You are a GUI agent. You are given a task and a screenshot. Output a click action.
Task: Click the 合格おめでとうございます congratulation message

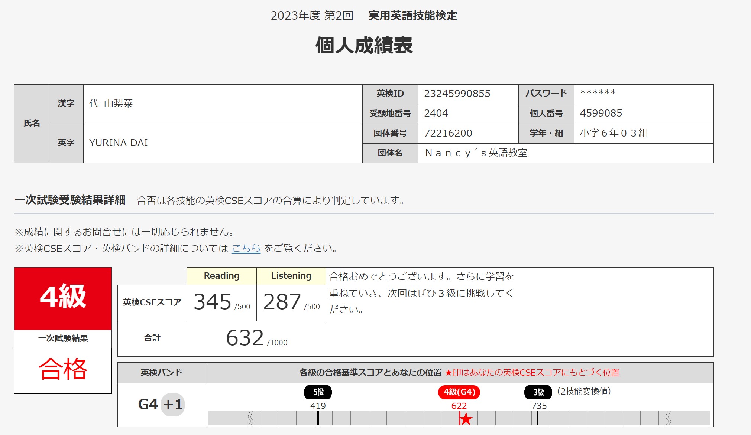(421, 293)
